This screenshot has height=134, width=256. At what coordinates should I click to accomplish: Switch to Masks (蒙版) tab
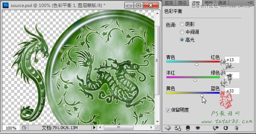(x=209, y=3)
